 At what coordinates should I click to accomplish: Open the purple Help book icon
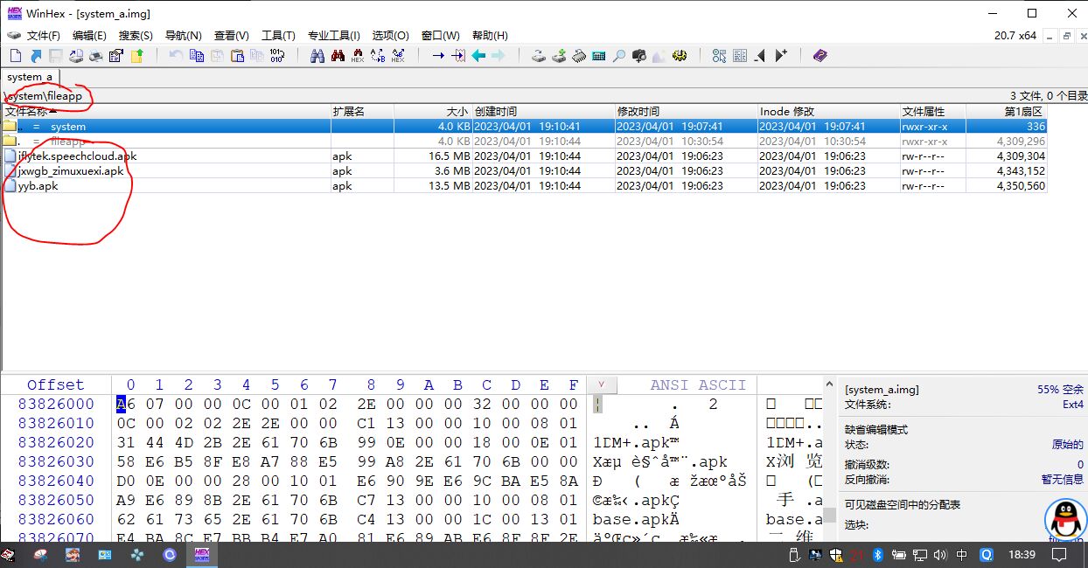(x=819, y=56)
